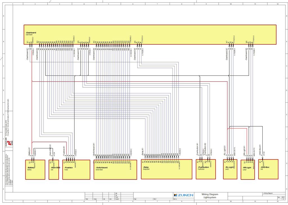
Task: Select the -RR-Light component block
Action: pos(248,170)
